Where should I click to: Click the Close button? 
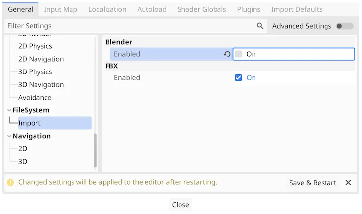[181, 205]
